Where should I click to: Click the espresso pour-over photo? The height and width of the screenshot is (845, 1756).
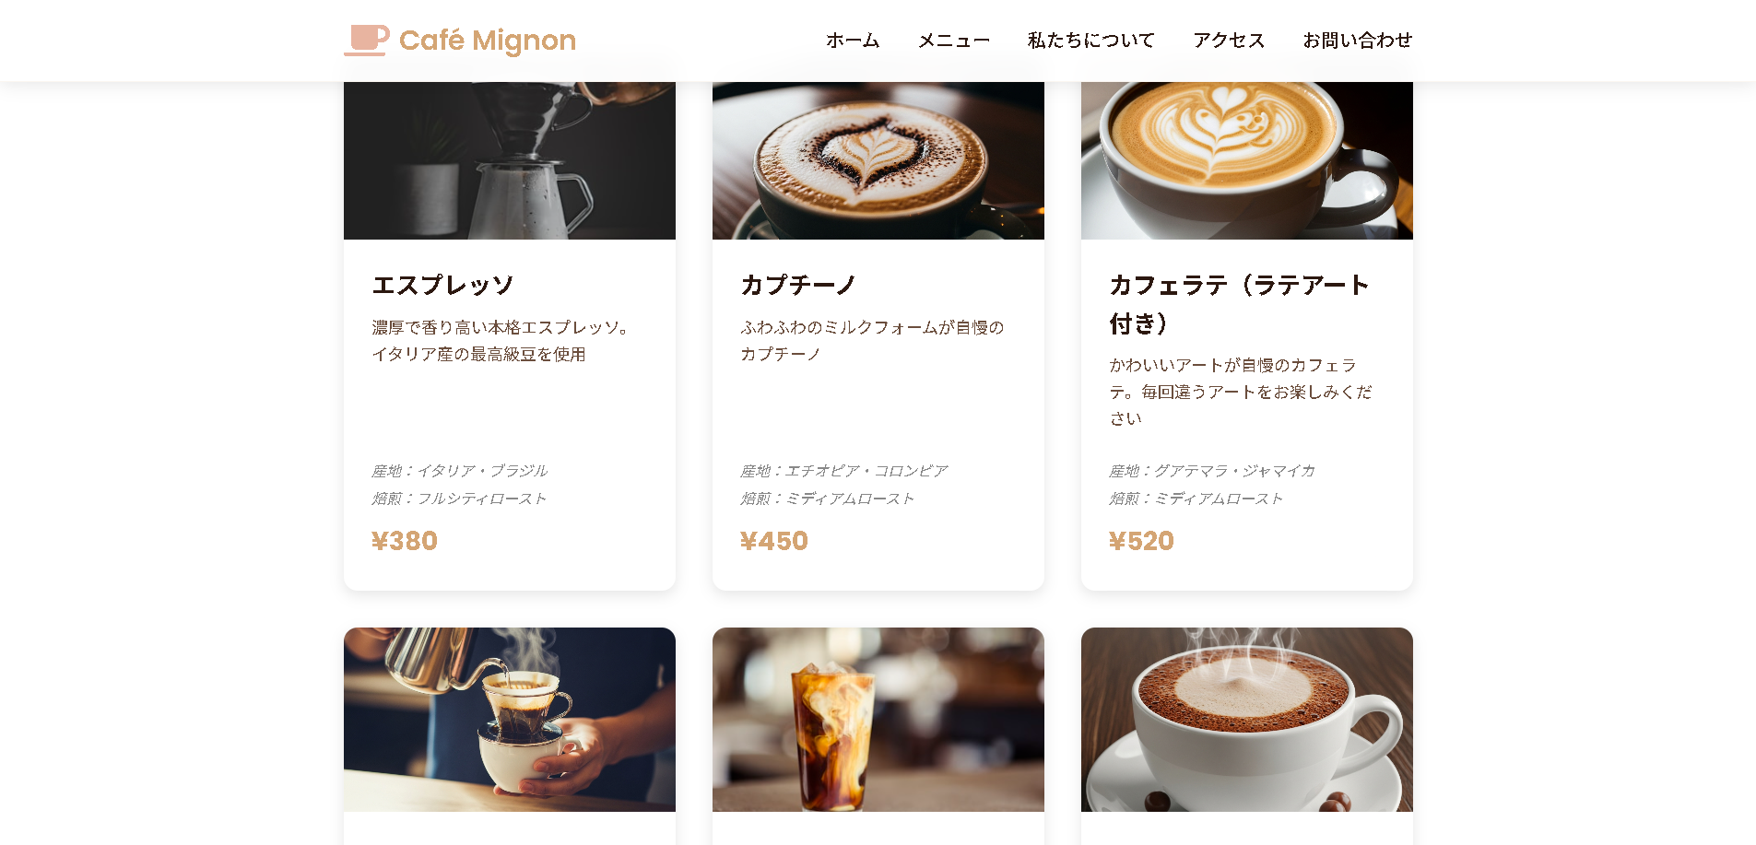click(510, 160)
